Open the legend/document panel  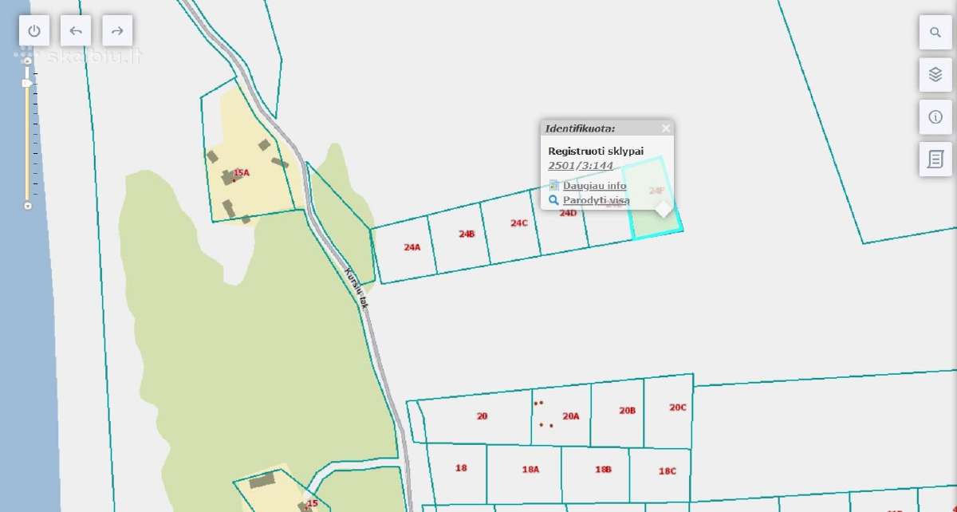935,160
